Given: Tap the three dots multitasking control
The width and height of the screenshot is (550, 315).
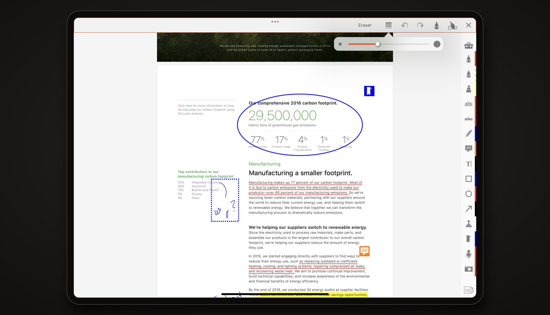Looking at the screenshot, I should click(275, 22).
